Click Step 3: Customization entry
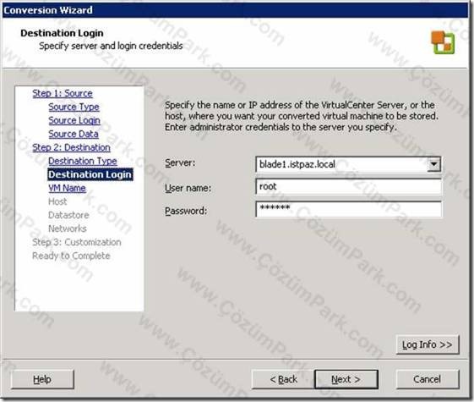Screen dimensions: 474x402 pyautogui.click(x=77, y=242)
